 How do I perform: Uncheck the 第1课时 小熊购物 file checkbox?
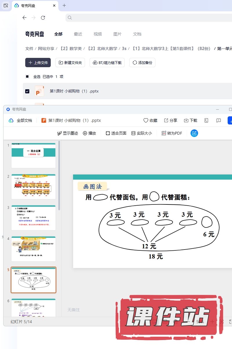pyautogui.click(x=27, y=91)
